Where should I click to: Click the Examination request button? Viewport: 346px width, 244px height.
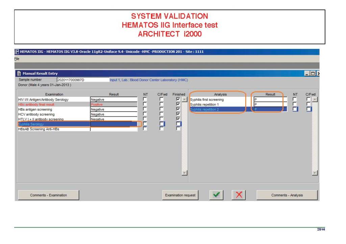coord(180,195)
